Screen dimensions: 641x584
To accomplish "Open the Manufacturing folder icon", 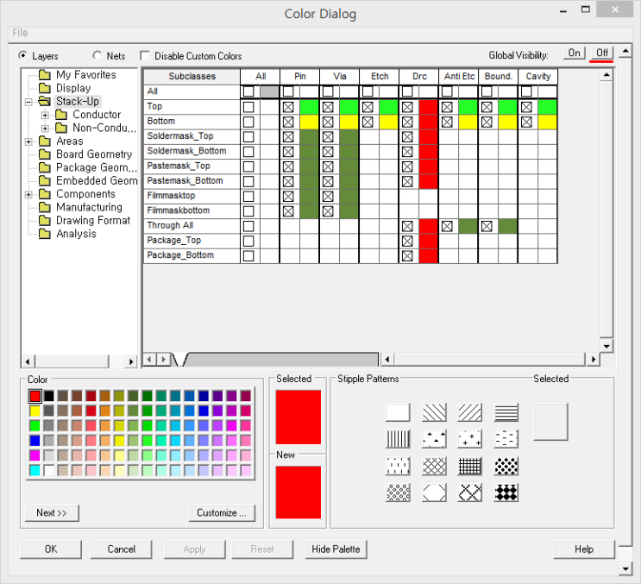I will [x=43, y=208].
